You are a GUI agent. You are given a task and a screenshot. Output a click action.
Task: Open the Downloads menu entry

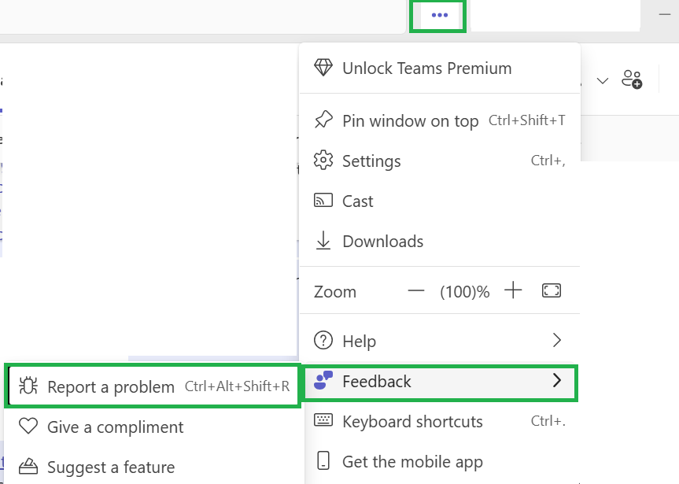pos(440,242)
